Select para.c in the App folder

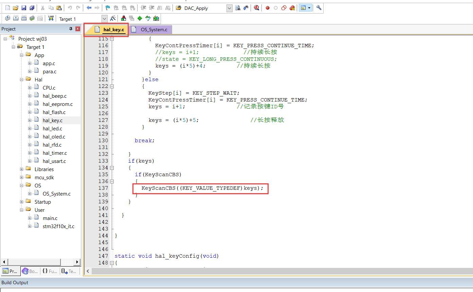(x=50, y=71)
